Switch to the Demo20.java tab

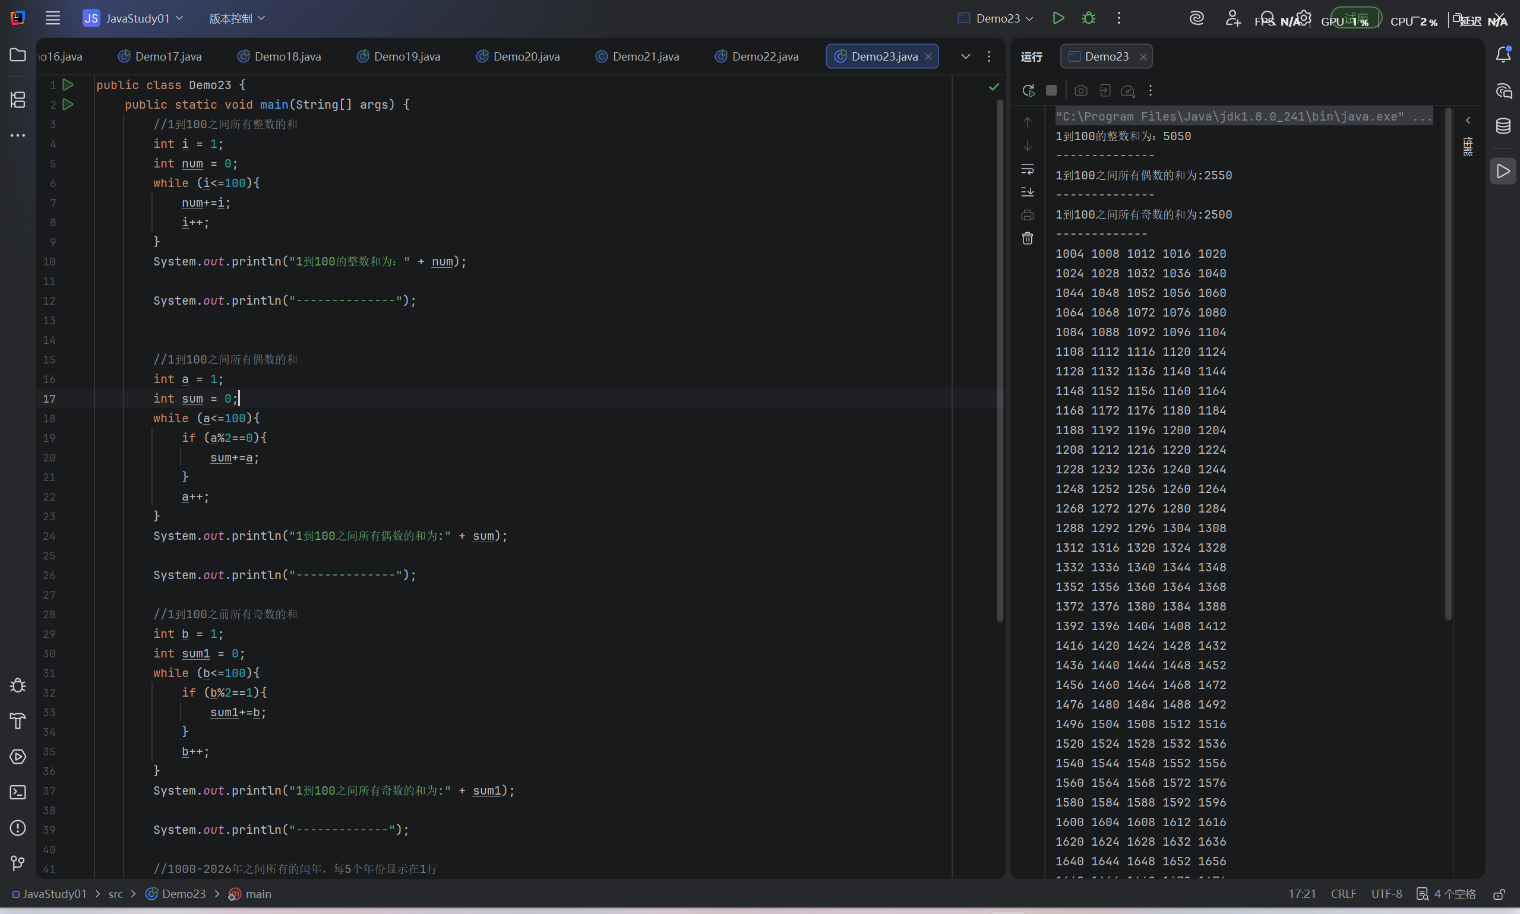click(x=518, y=56)
